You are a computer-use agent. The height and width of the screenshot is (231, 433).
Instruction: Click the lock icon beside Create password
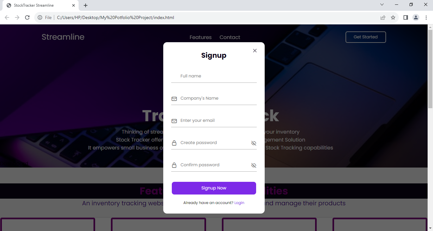(x=174, y=143)
